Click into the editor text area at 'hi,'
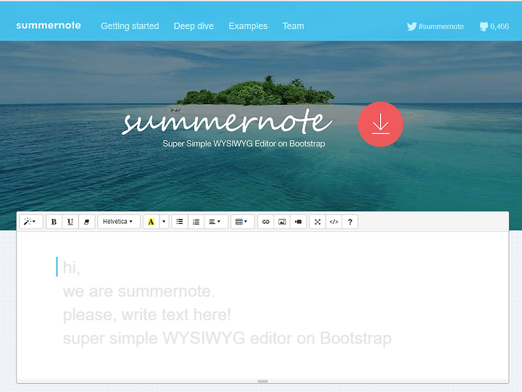This screenshot has height=392, width=522. (72, 267)
